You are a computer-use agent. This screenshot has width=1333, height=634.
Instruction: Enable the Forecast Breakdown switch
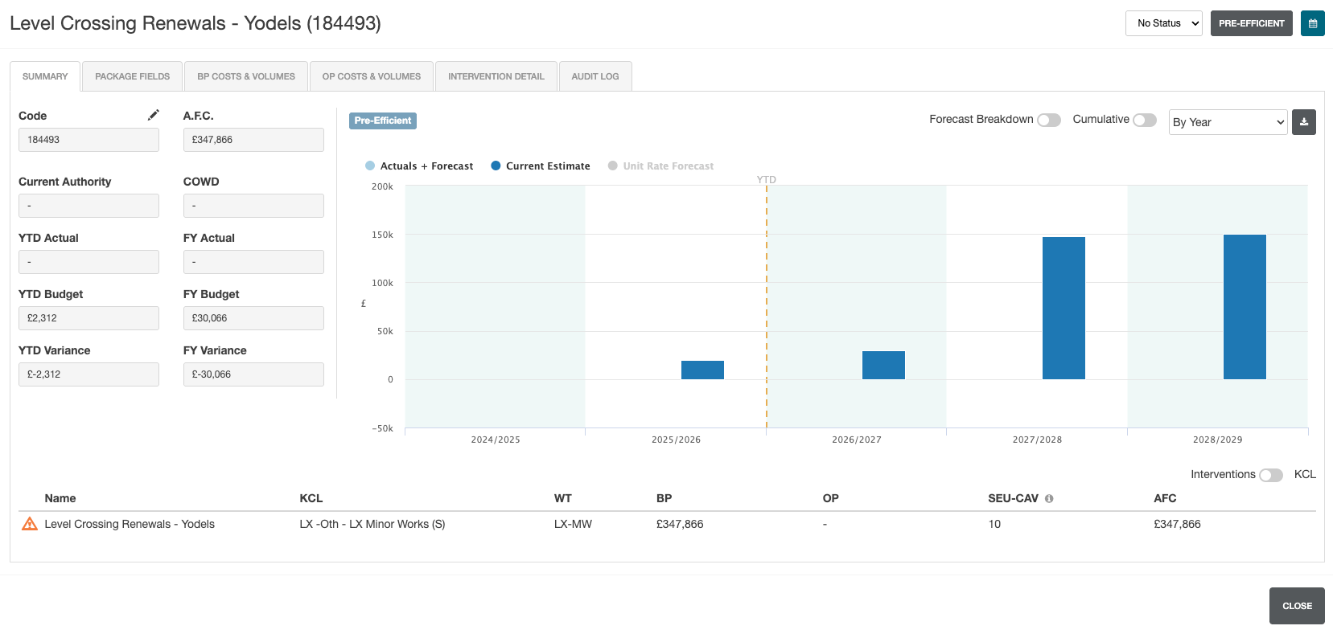pyautogui.click(x=1049, y=120)
